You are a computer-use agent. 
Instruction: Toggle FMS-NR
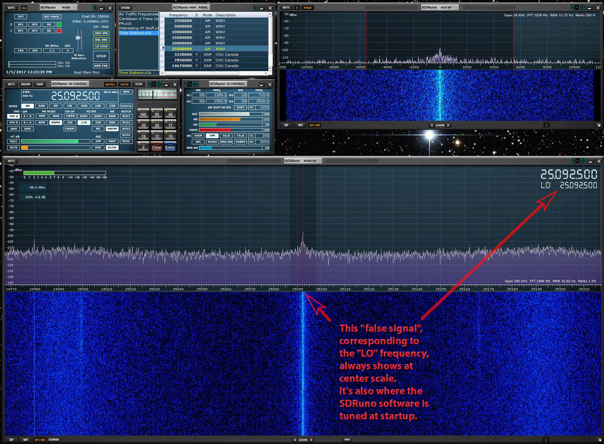tap(226, 142)
